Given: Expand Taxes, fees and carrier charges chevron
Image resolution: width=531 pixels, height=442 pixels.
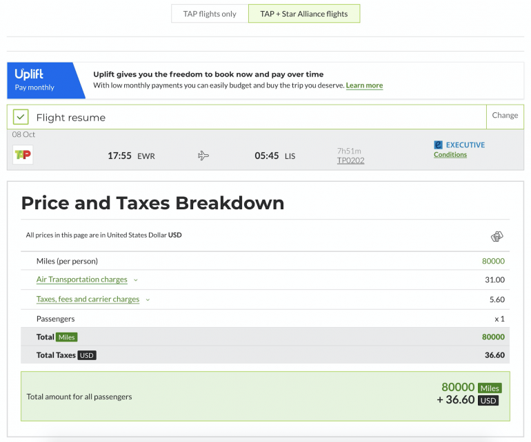Looking at the screenshot, I should (148, 299).
